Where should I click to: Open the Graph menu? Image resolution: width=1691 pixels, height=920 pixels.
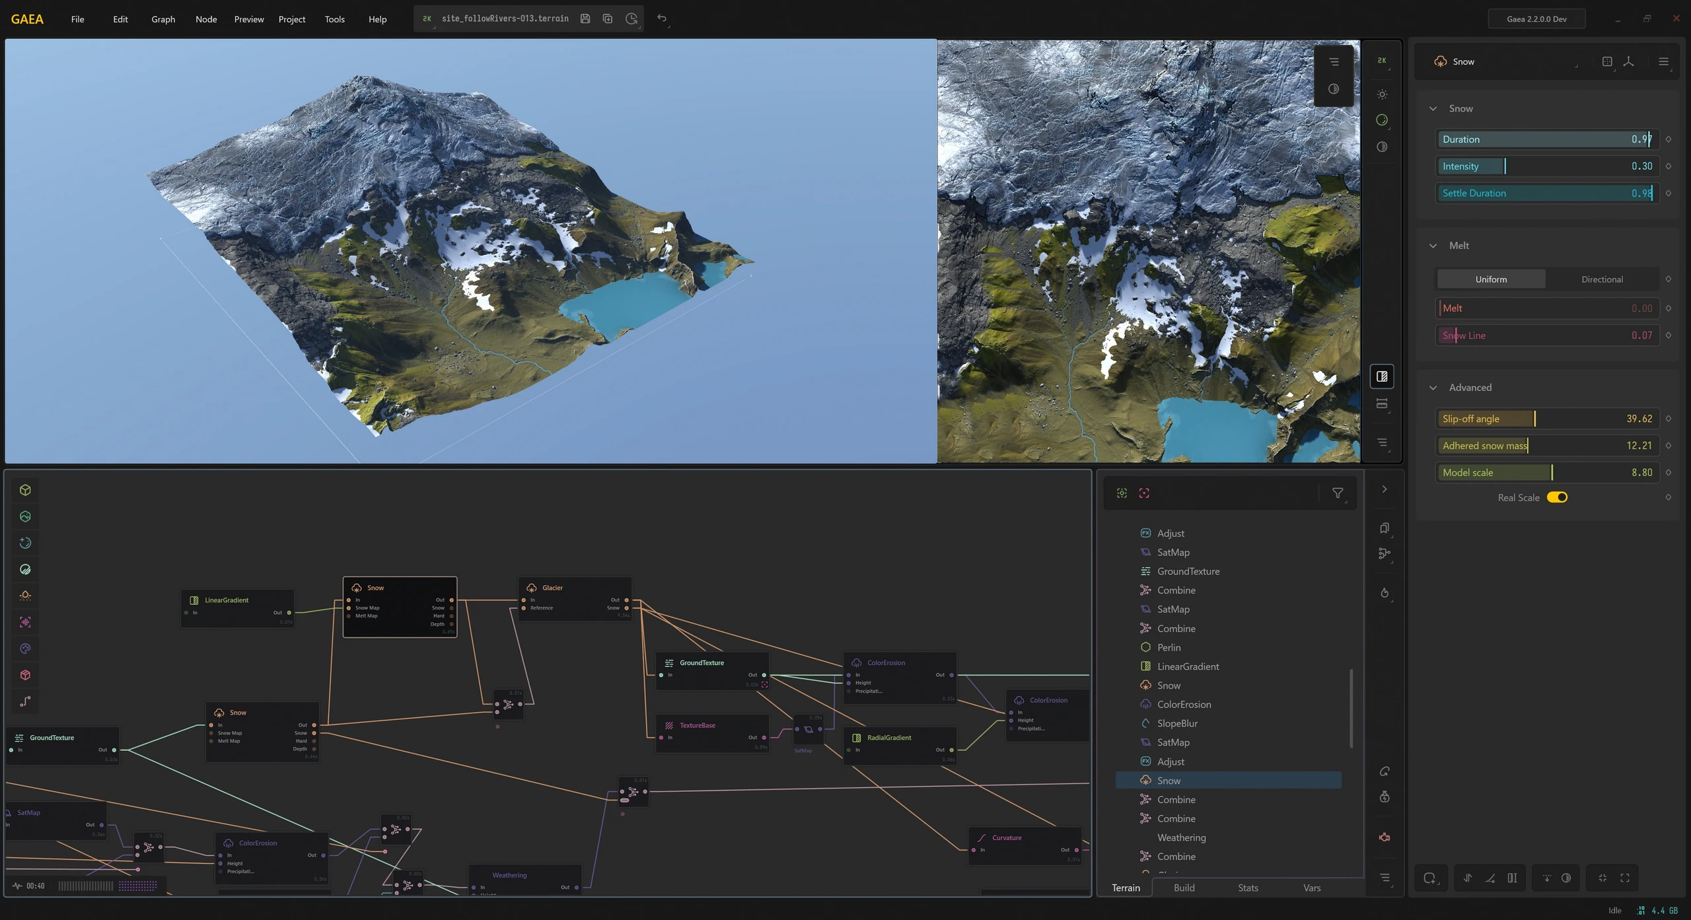[x=162, y=19]
